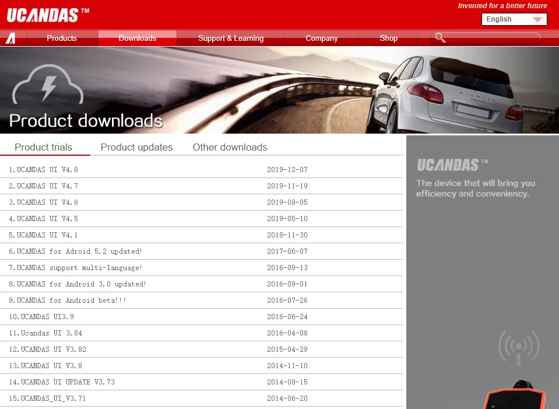Open the UCANDAS_UI_V3.71 download

tap(47, 398)
